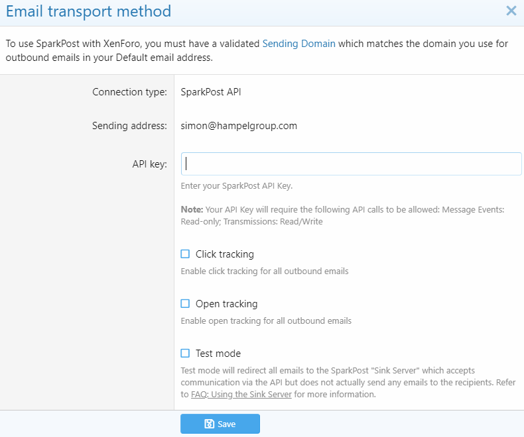
Task: Click the "Connection type:" label
Action: (129, 92)
